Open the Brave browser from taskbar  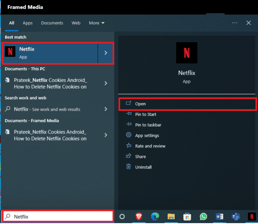(139, 217)
